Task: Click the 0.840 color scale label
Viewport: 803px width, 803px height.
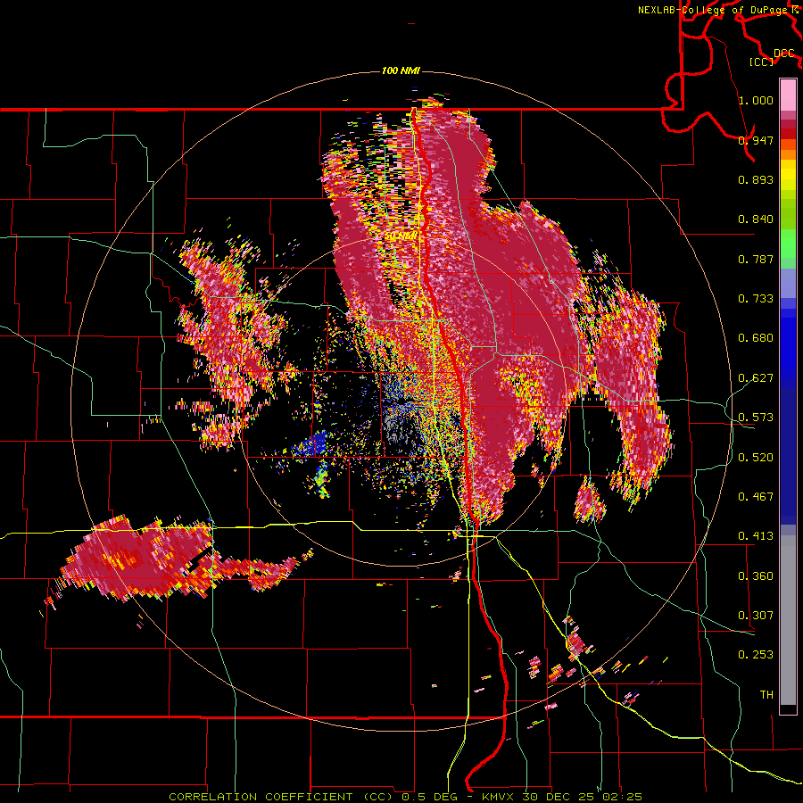Action: (x=756, y=219)
